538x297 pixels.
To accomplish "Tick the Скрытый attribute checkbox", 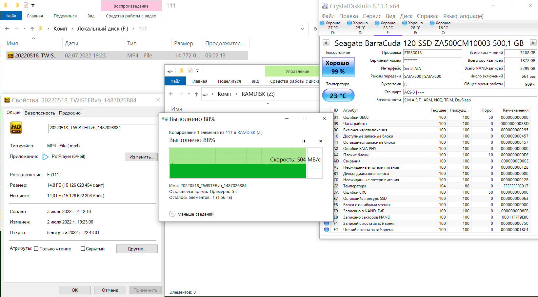I will (83, 249).
